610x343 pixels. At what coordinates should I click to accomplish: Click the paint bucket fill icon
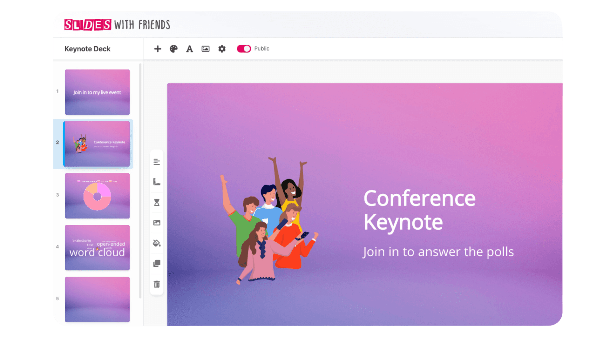click(x=157, y=243)
